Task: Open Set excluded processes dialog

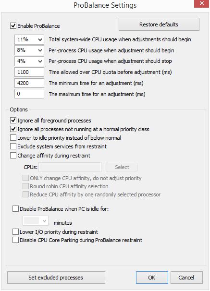Action: point(56,278)
